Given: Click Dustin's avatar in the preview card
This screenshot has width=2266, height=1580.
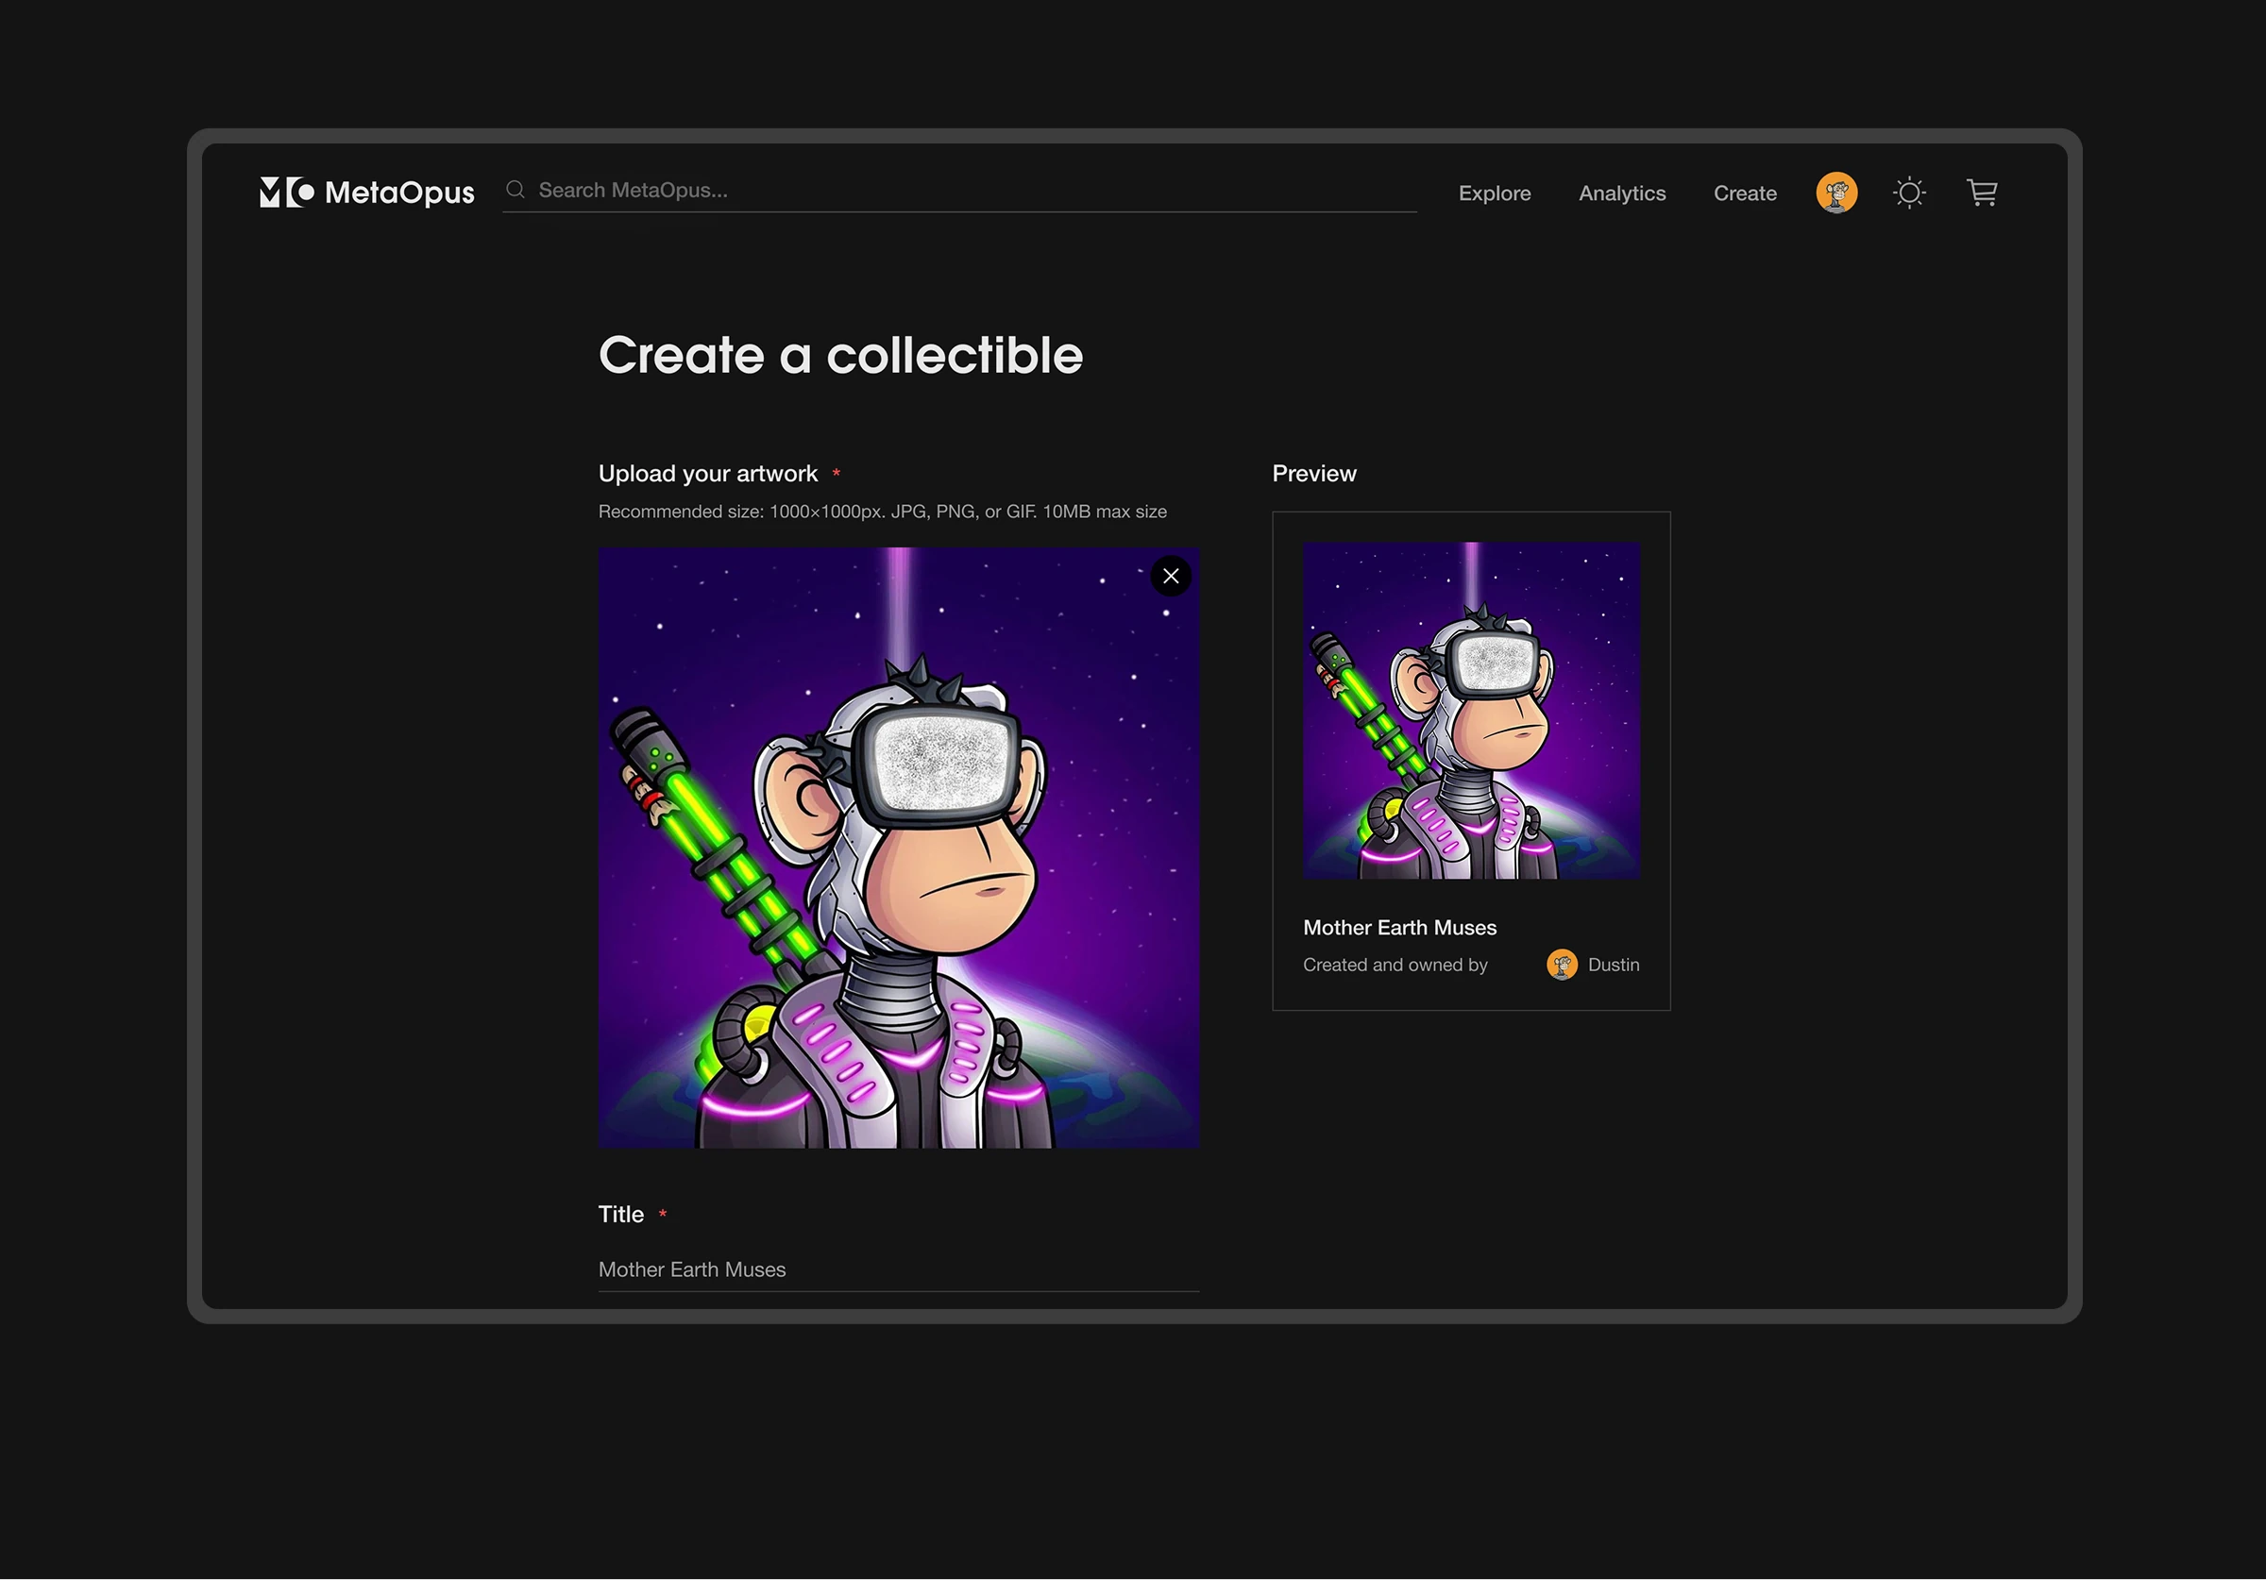Looking at the screenshot, I should coord(1562,965).
